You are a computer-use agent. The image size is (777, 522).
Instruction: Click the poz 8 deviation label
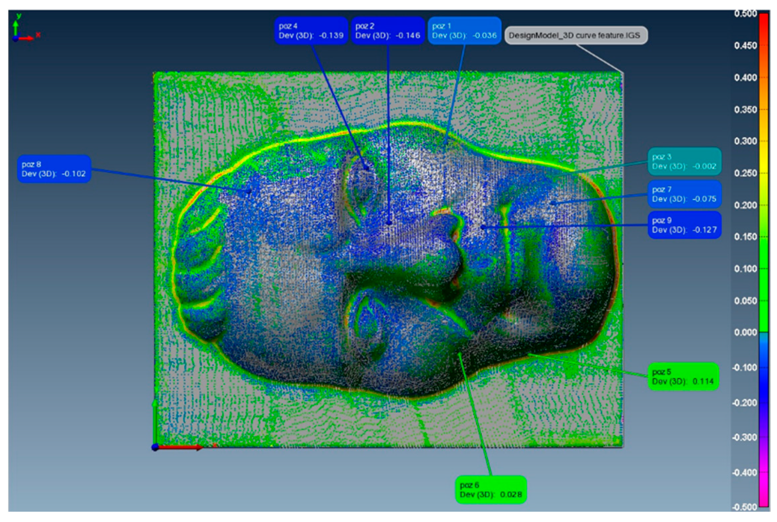pyautogui.click(x=54, y=169)
